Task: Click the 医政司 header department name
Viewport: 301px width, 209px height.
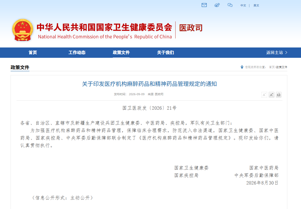Action: (191, 28)
